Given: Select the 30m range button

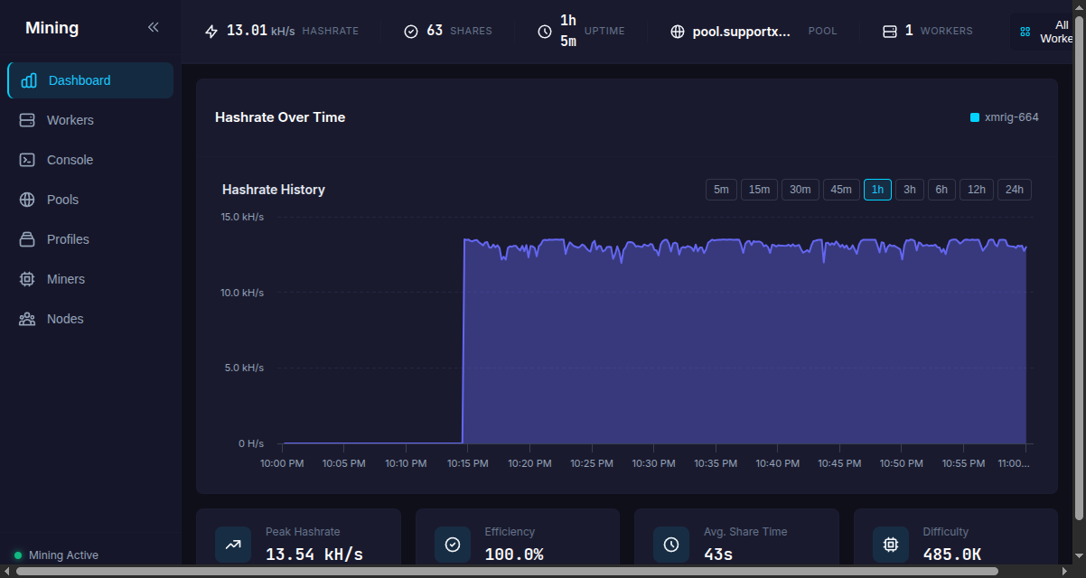Looking at the screenshot, I should click(800, 190).
